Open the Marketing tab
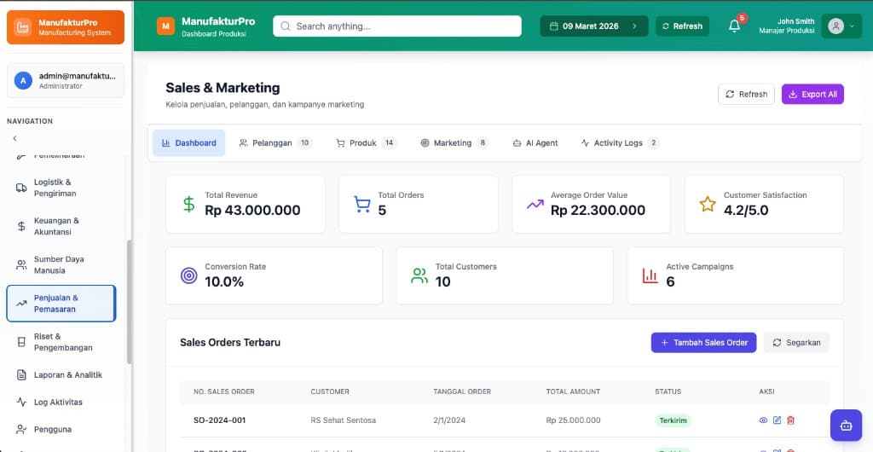Viewport: 873px width, 452px height. (x=454, y=143)
